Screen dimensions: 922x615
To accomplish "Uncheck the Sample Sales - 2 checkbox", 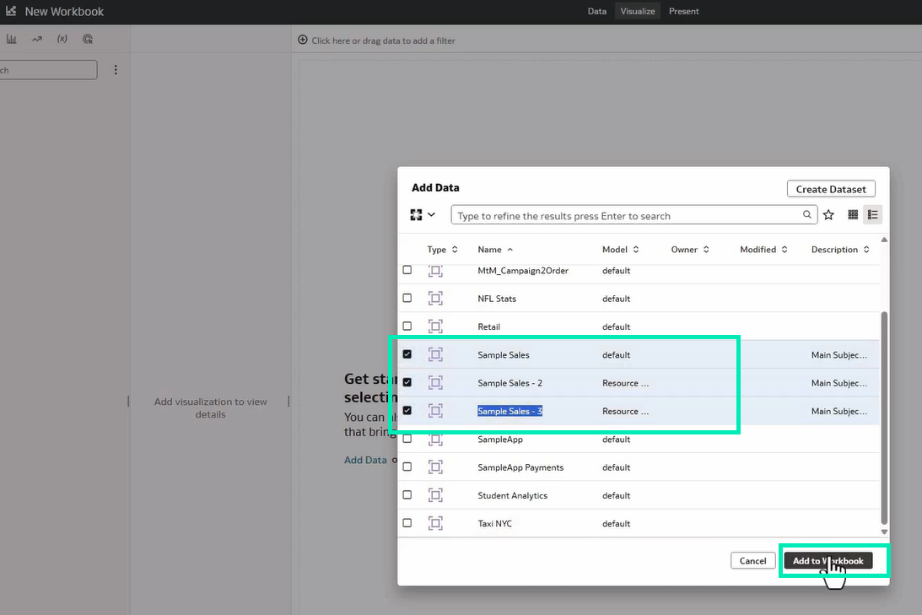I will (407, 382).
